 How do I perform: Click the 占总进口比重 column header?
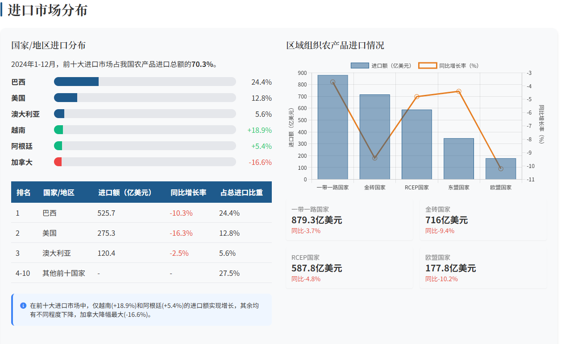(241, 192)
